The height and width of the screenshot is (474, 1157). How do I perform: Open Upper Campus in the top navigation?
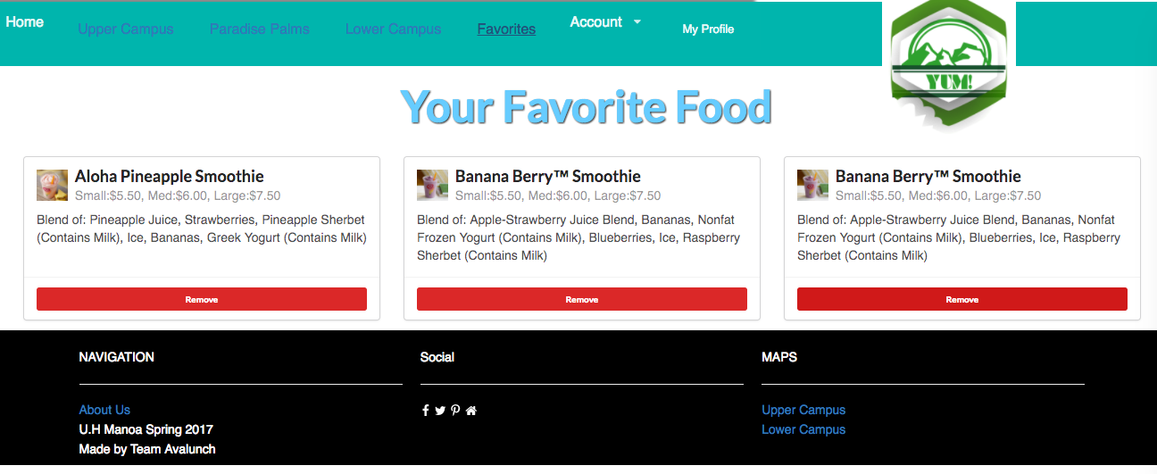(x=126, y=29)
